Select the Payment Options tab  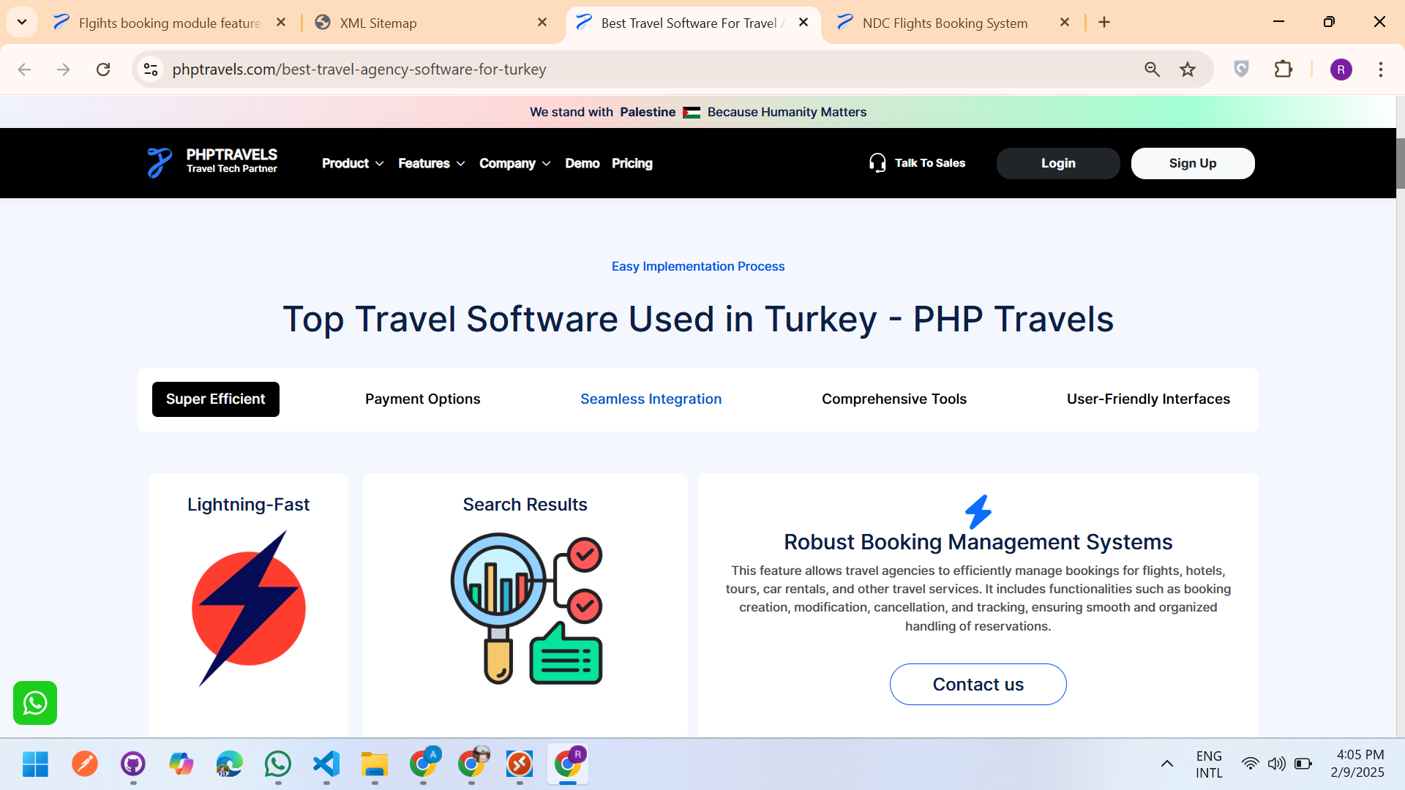422,399
